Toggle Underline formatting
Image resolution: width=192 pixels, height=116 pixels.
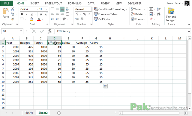[31, 14]
